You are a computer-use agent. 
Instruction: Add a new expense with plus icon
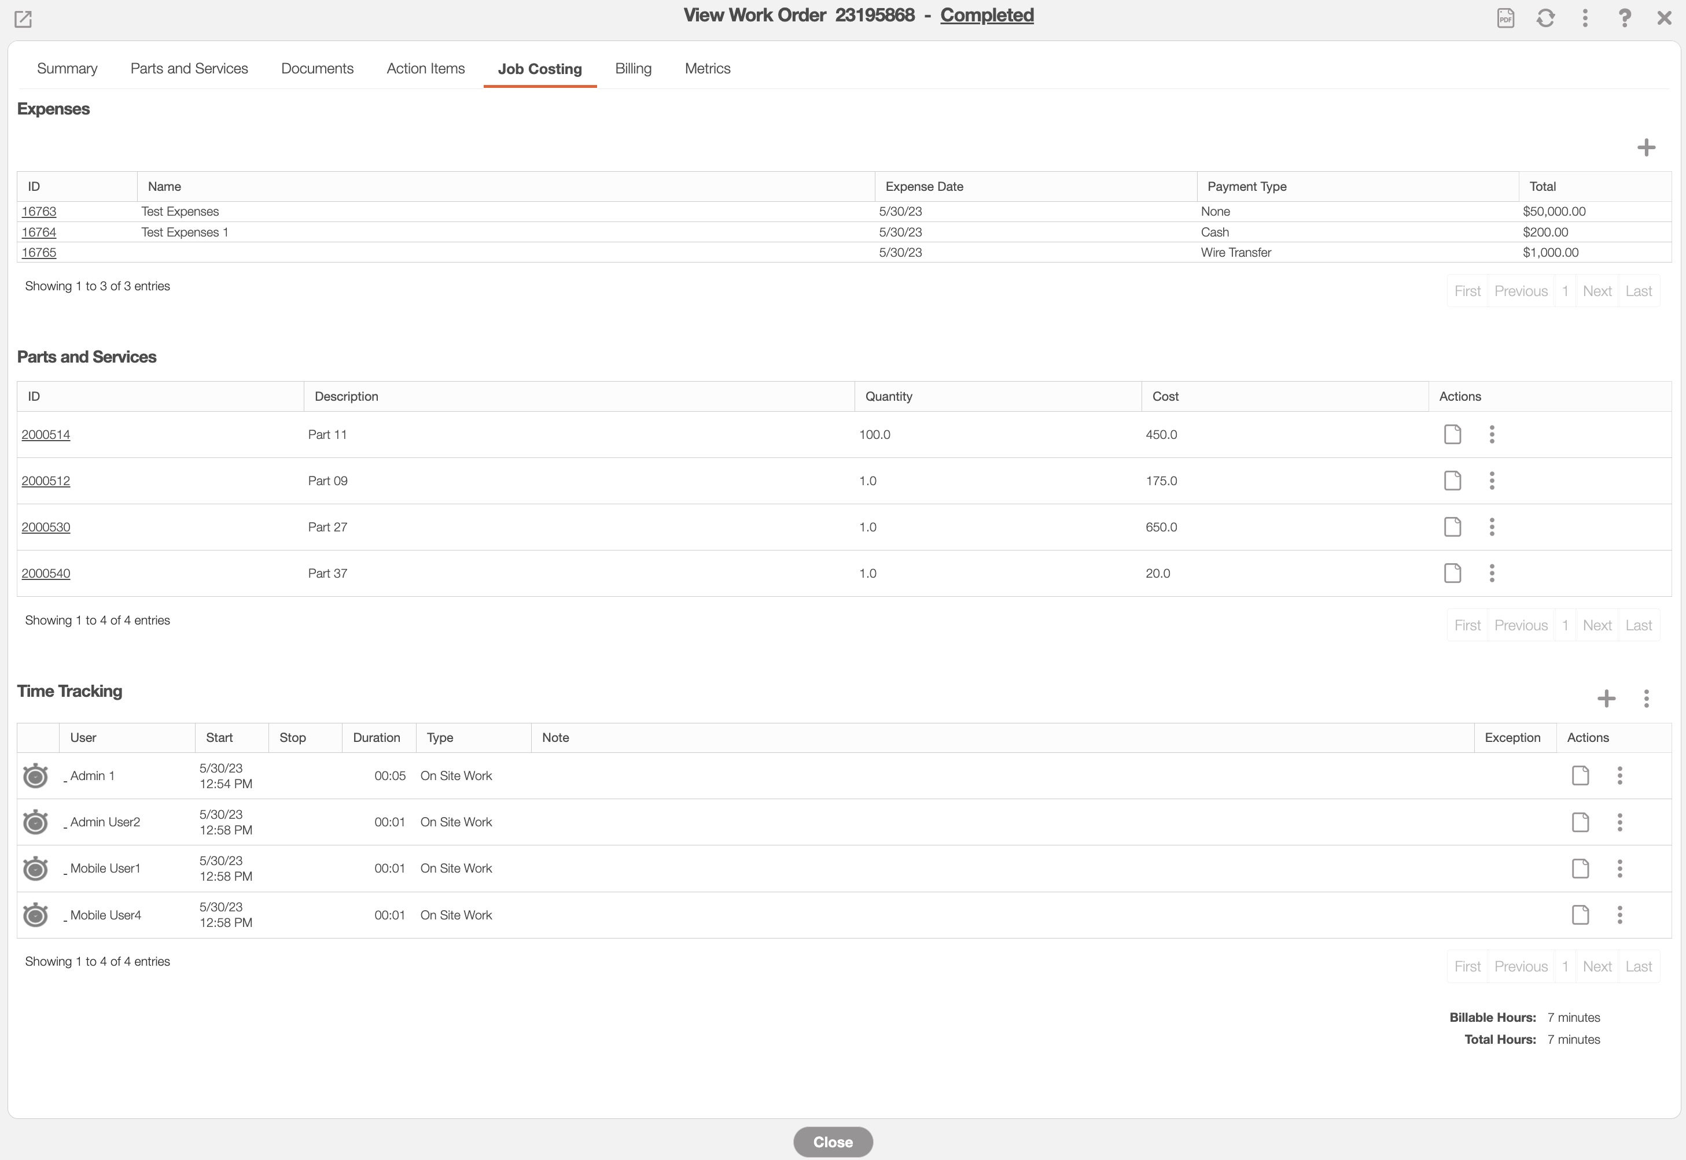coord(1646,147)
